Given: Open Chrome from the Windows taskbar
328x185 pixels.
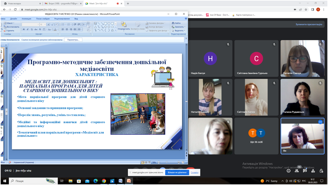Looking at the screenshot, I should (104, 181).
